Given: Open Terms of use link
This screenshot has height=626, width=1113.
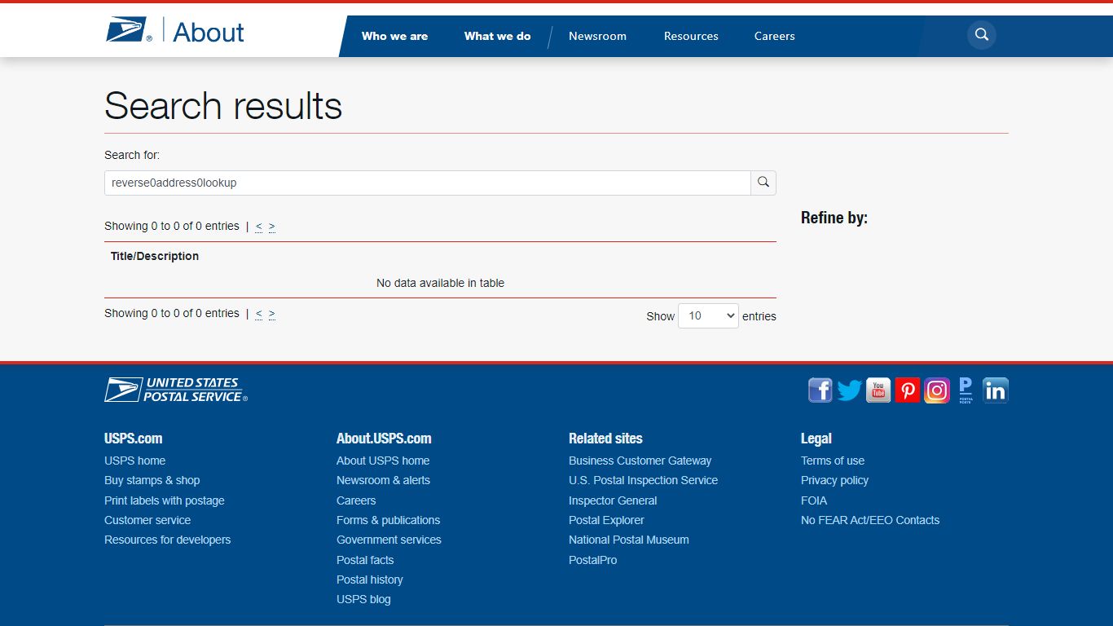Looking at the screenshot, I should pos(833,461).
